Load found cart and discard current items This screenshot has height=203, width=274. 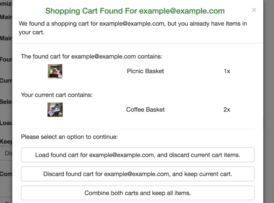[138, 155]
